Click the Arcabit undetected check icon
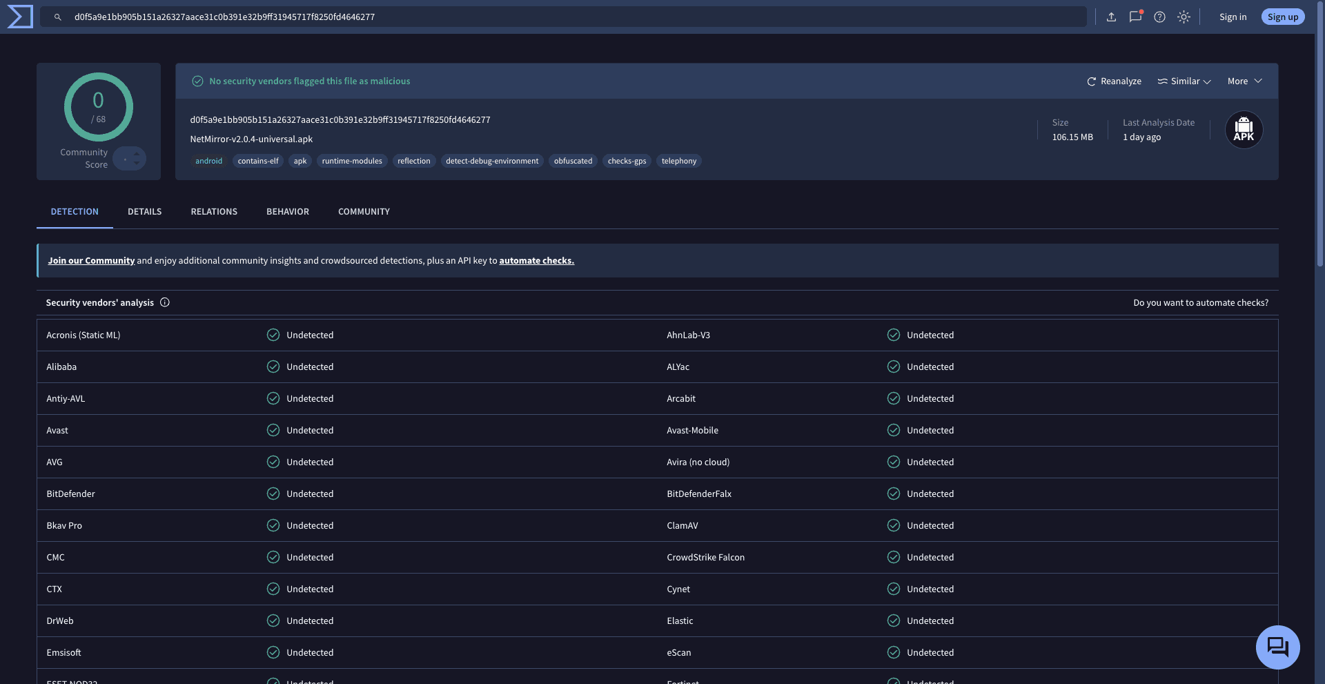This screenshot has height=684, width=1325. pyautogui.click(x=894, y=398)
